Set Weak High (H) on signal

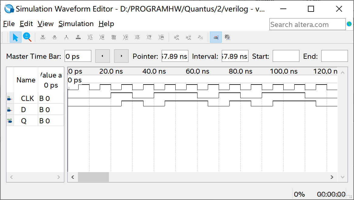(102, 37)
